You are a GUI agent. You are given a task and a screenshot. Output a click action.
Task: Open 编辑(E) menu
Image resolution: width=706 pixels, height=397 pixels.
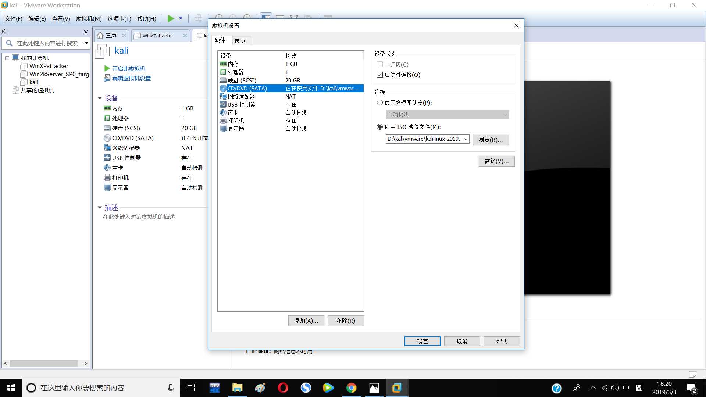tap(37, 18)
